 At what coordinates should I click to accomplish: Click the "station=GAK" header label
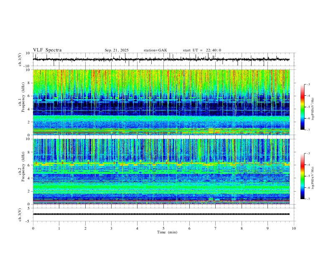click(155, 50)
